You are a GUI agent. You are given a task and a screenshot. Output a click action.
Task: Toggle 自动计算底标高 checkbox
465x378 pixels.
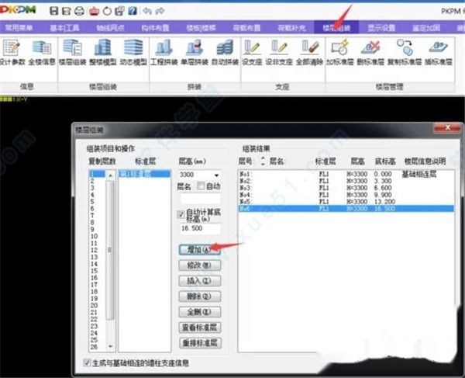(181, 214)
